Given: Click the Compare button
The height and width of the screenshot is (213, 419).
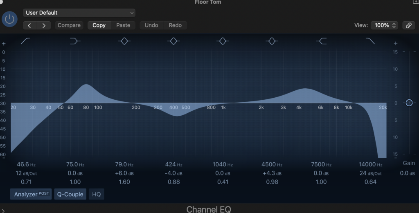Looking at the screenshot, I should tap(69, 25).
